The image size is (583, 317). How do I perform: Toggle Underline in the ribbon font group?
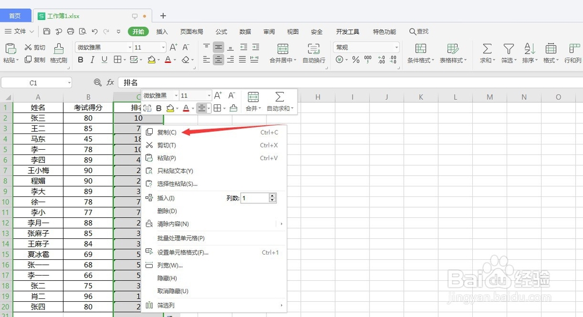[x=104, y=59]
